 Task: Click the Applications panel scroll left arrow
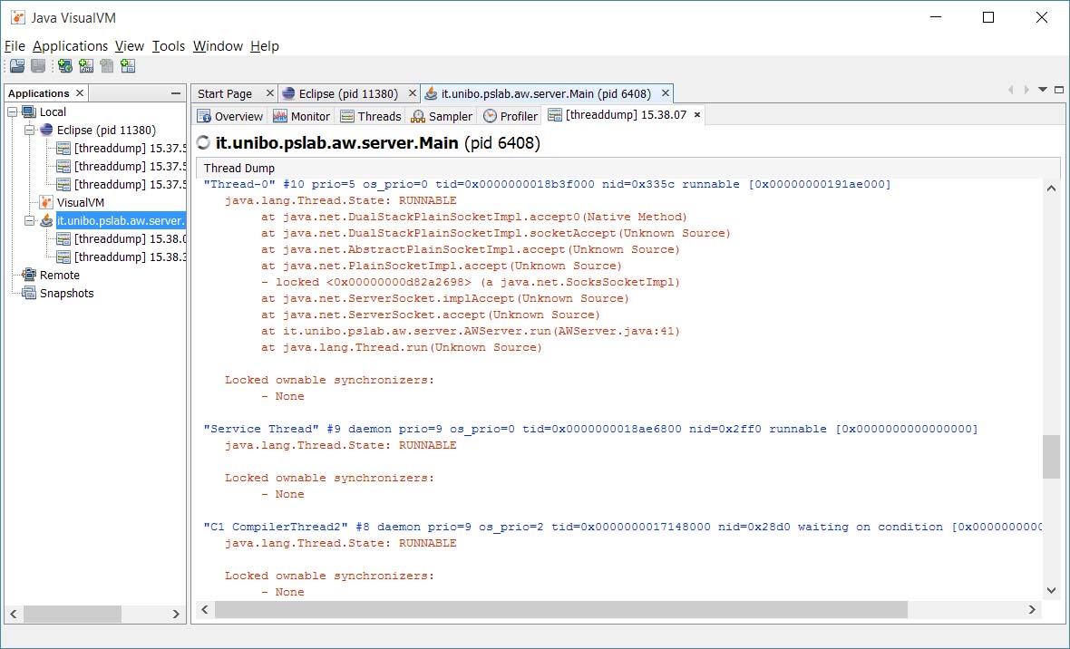(x=13, y=615)
